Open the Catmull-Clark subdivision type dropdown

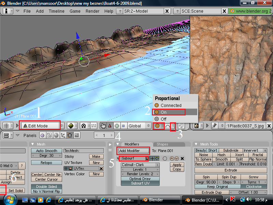coord(140,165)
